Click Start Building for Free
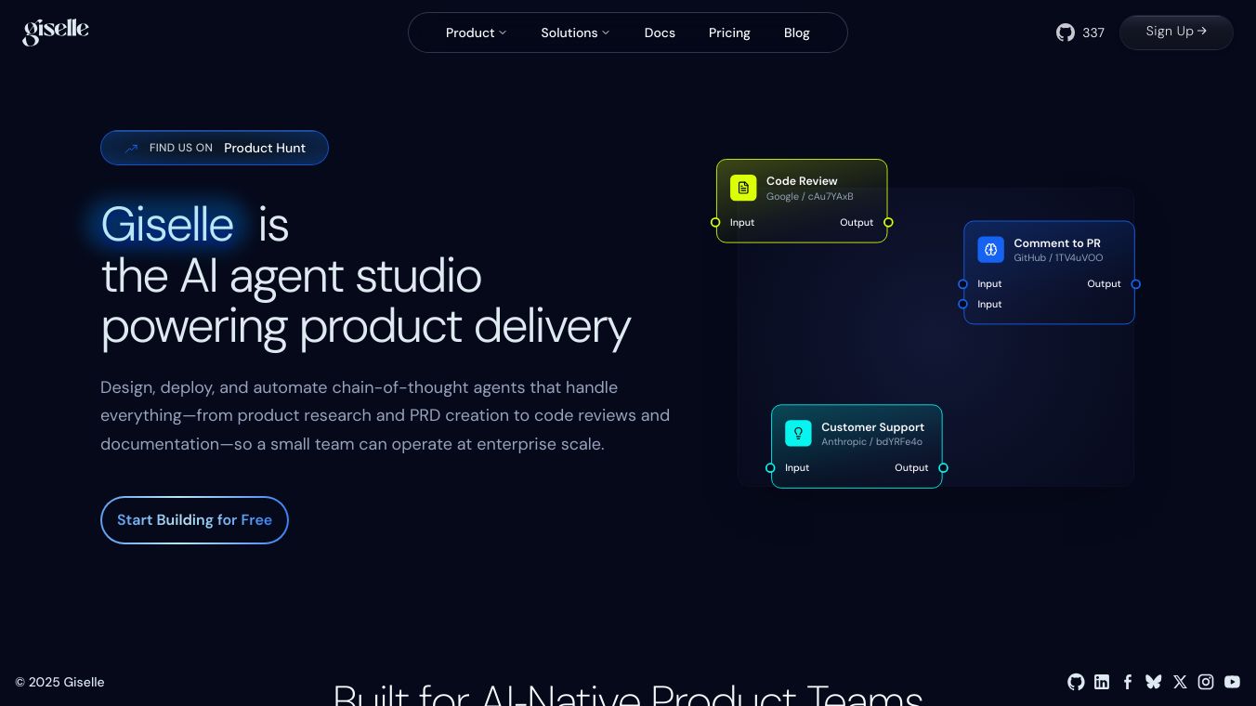 coord(194,520)
